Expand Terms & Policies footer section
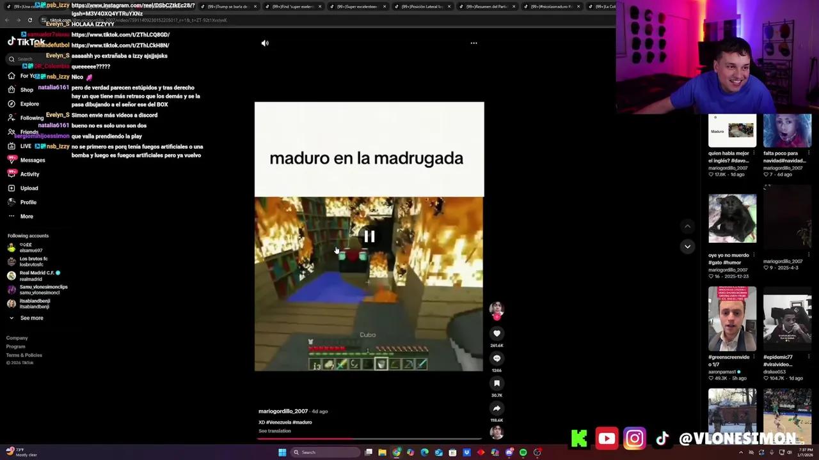Image resolution: width=819 pixels, height=460 pixels. click(24, 355)
